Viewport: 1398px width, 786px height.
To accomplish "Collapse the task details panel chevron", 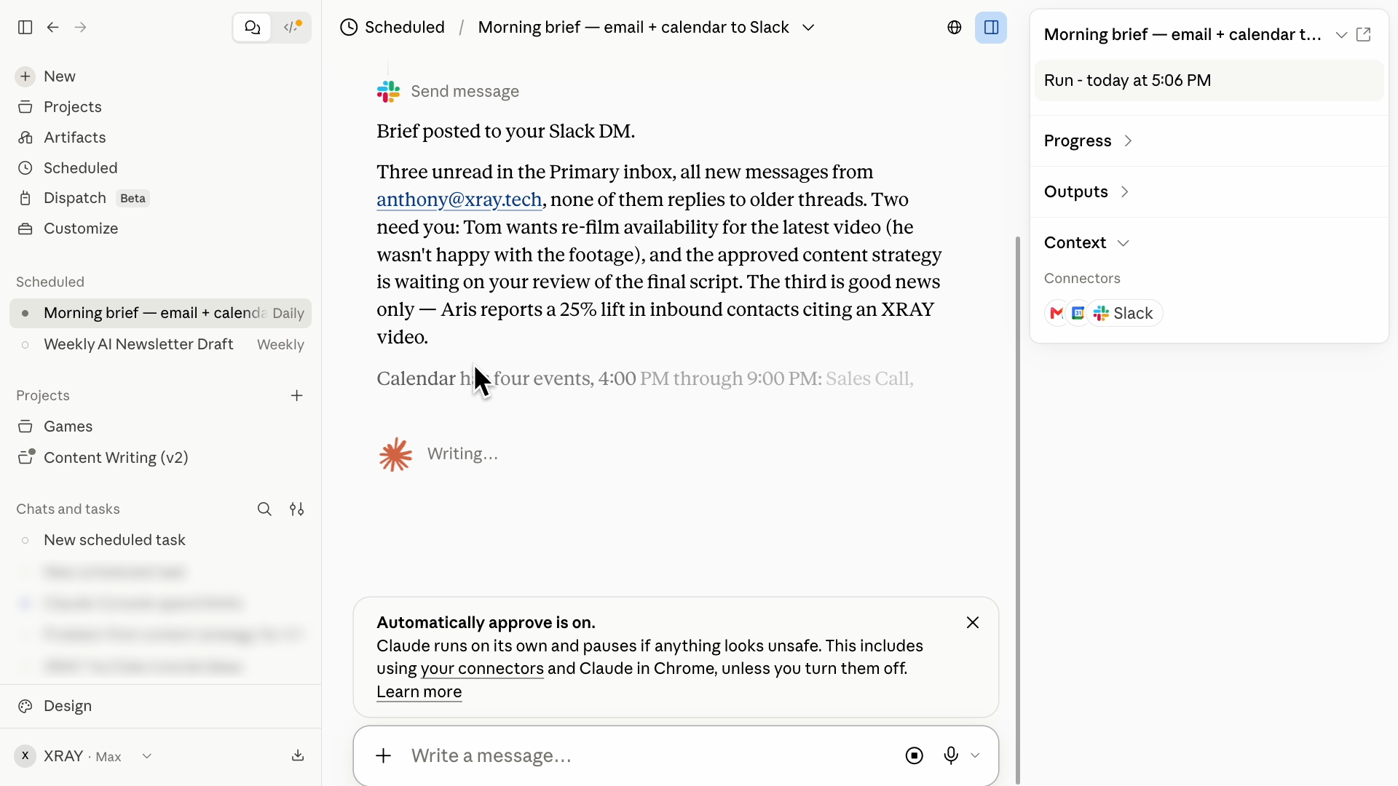I will click(x=1341, y=35).
